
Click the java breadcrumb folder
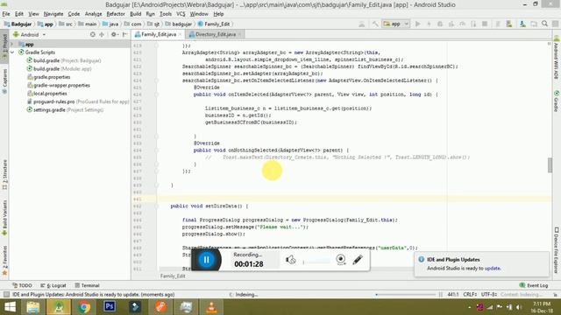[x=111, y=24]
